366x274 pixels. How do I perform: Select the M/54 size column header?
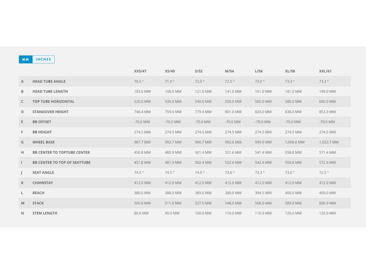pyautogui.click(x=229, y=71)
